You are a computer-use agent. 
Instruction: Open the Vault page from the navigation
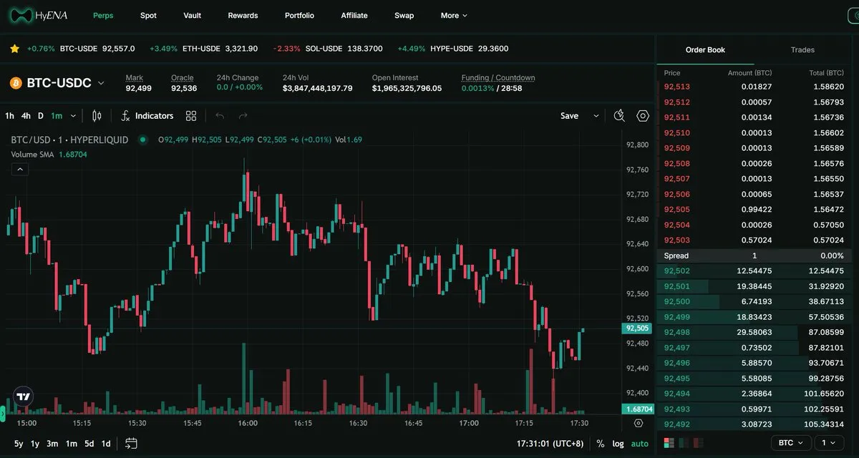point(192,16)
